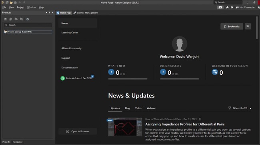The height and width of the screenshot is (145, 260).
Task: Open preferences gear icon in top-right toolbar
Action: pyautogui.click(x=232, y=8)
